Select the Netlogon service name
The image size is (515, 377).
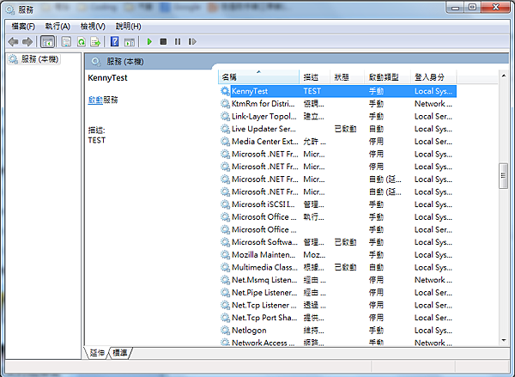[x=249, y=331]
